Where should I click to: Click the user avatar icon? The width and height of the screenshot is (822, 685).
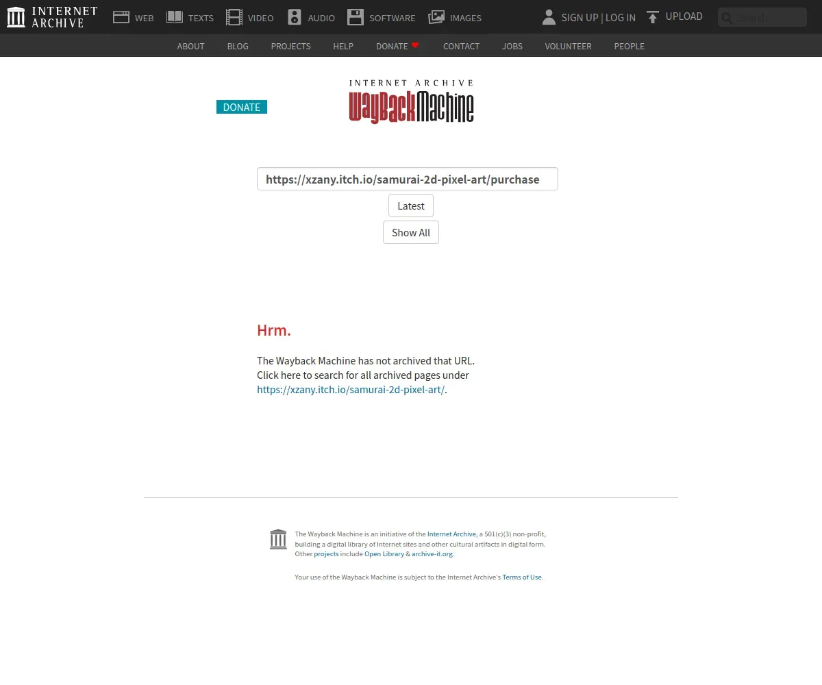(549, 17)
